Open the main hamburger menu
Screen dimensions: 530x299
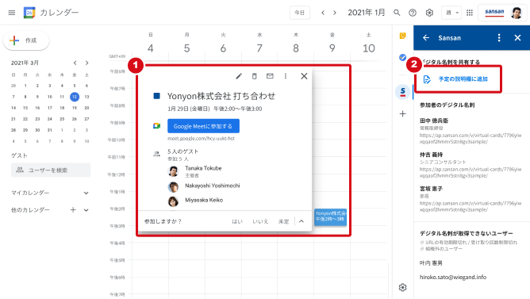[12, 13]
